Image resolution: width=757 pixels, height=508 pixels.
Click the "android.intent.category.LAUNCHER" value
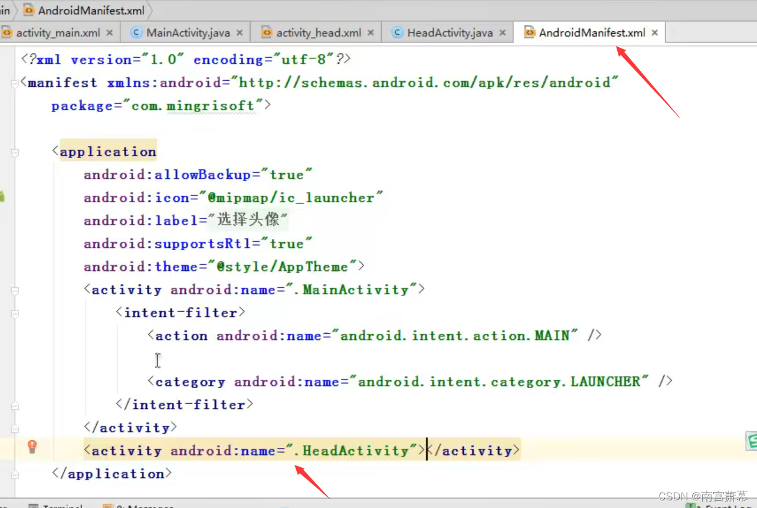[499, 382]
